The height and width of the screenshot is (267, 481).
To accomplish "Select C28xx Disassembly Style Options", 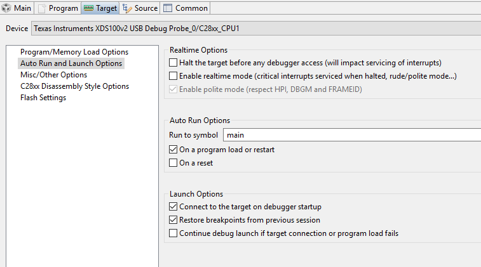I will (x=74, y=86).
